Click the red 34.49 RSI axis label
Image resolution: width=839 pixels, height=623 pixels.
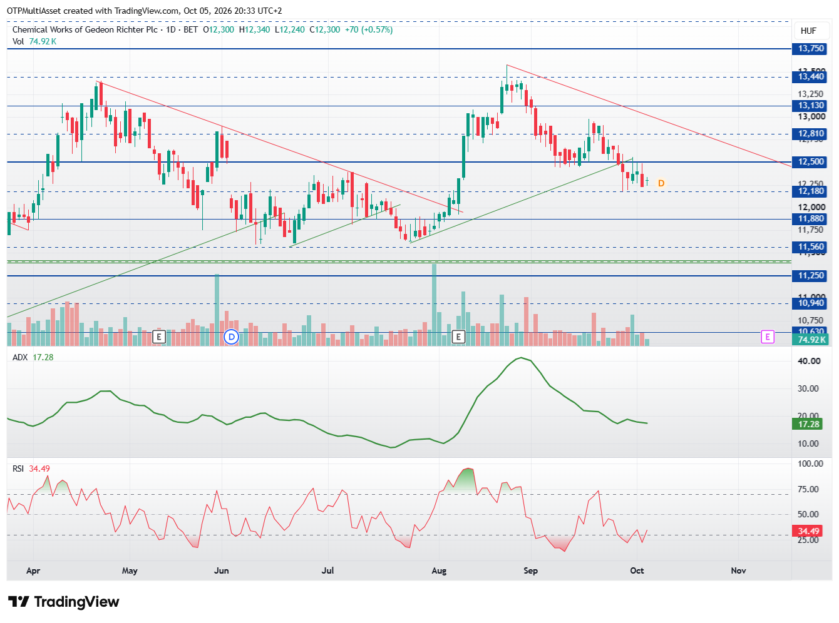808,531
